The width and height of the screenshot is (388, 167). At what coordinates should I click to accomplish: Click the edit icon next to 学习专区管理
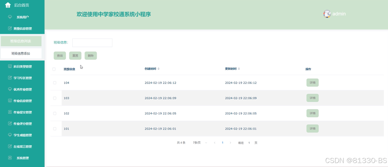point(10,78)
